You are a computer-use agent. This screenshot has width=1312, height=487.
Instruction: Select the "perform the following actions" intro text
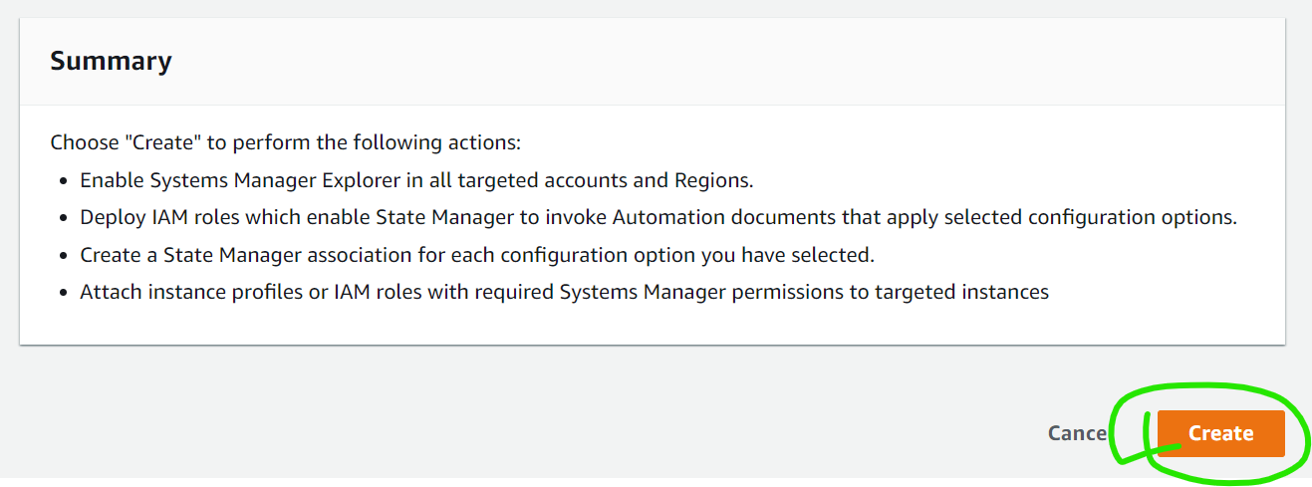[402, 142]
